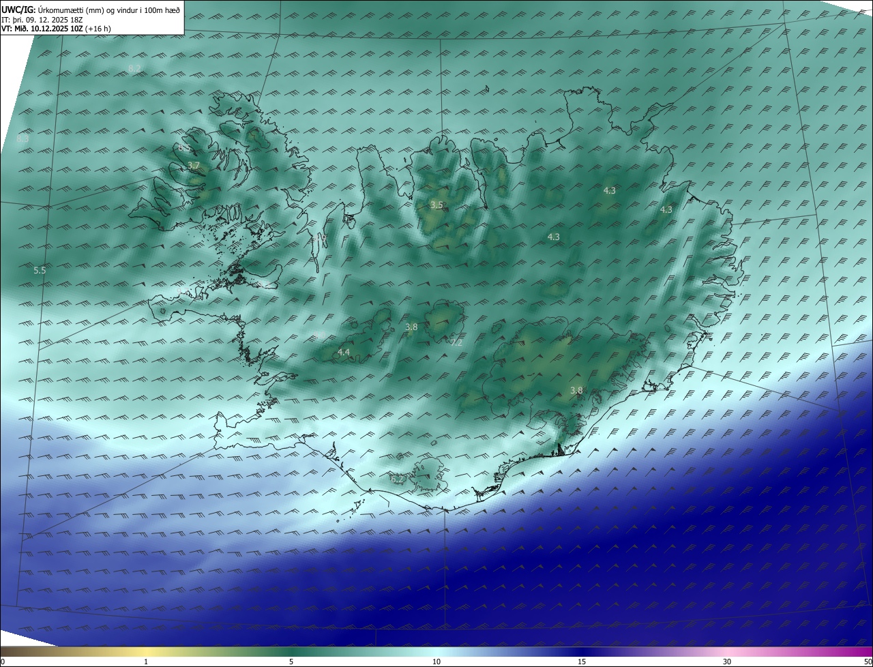
Task: Click the 8.2 value label on the map
Action: [x=135, y=68]
